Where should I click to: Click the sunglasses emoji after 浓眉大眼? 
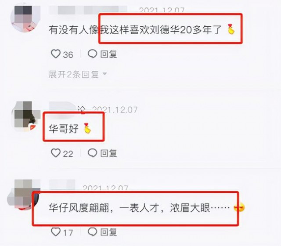pos(239,208)
